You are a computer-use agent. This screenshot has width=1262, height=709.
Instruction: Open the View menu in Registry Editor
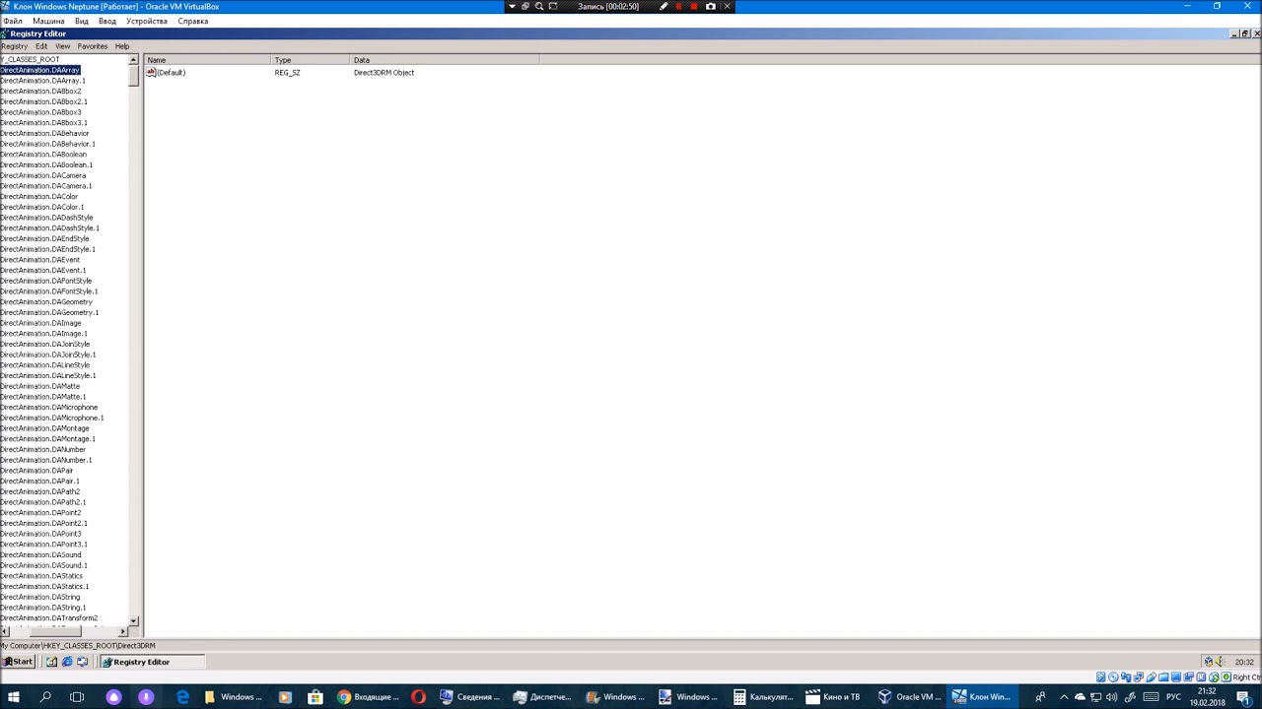[x=62, y=46]
